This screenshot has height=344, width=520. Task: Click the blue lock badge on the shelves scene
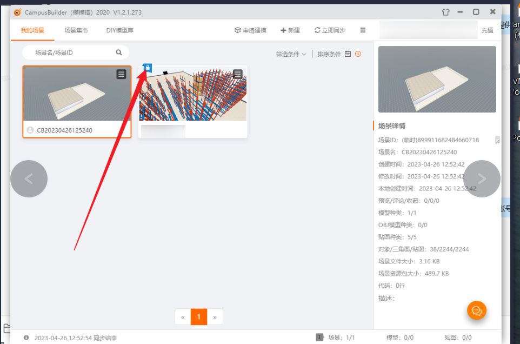[148, 68]
